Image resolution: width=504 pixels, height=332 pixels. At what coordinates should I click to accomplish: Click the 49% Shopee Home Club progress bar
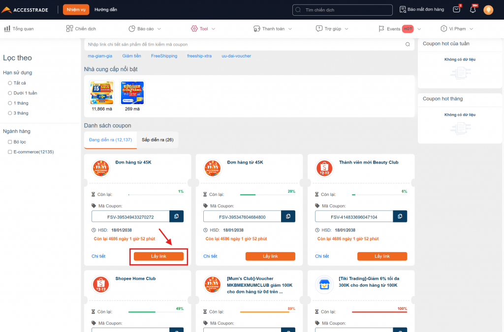(156, 312)
